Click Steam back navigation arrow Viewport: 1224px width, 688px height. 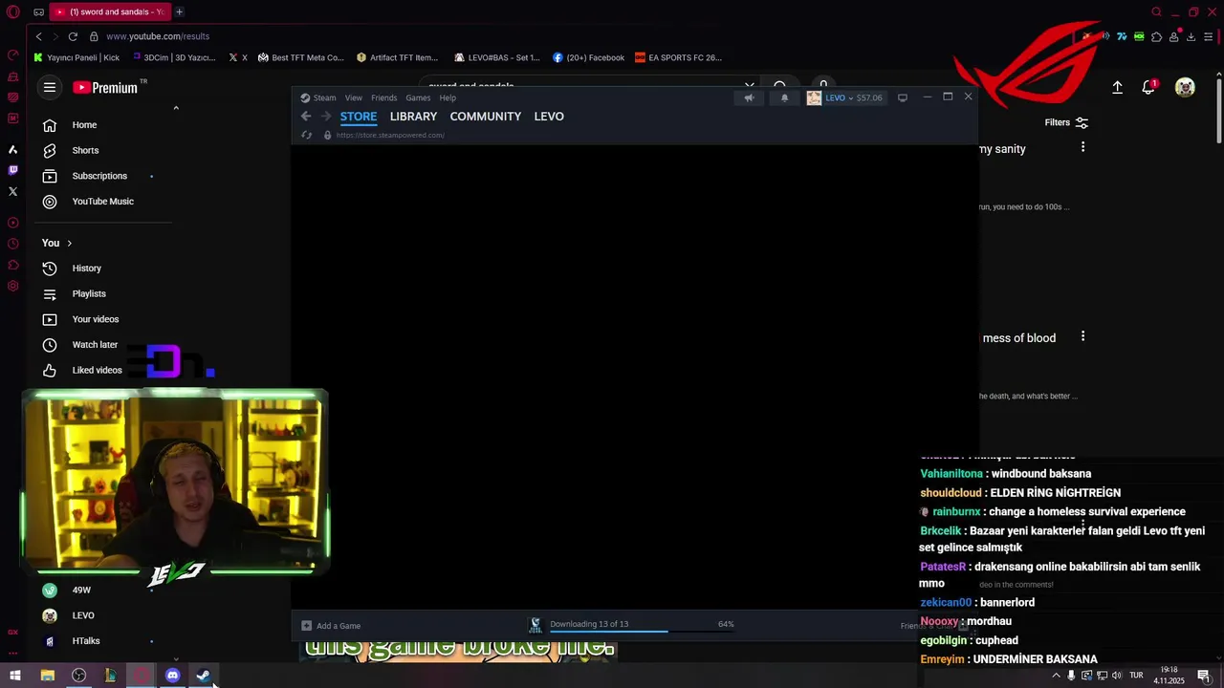306,117
